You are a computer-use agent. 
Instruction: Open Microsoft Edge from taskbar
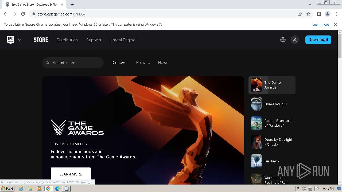(x=57, y=189)
